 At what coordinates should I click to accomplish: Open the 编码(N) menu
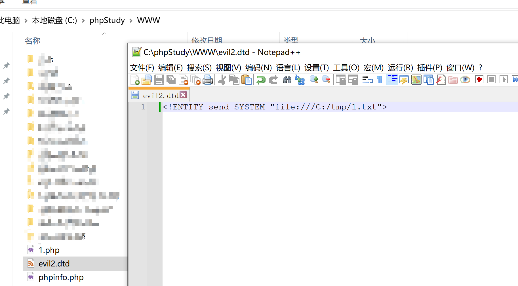pyautogui.click(x=258, y=68)
